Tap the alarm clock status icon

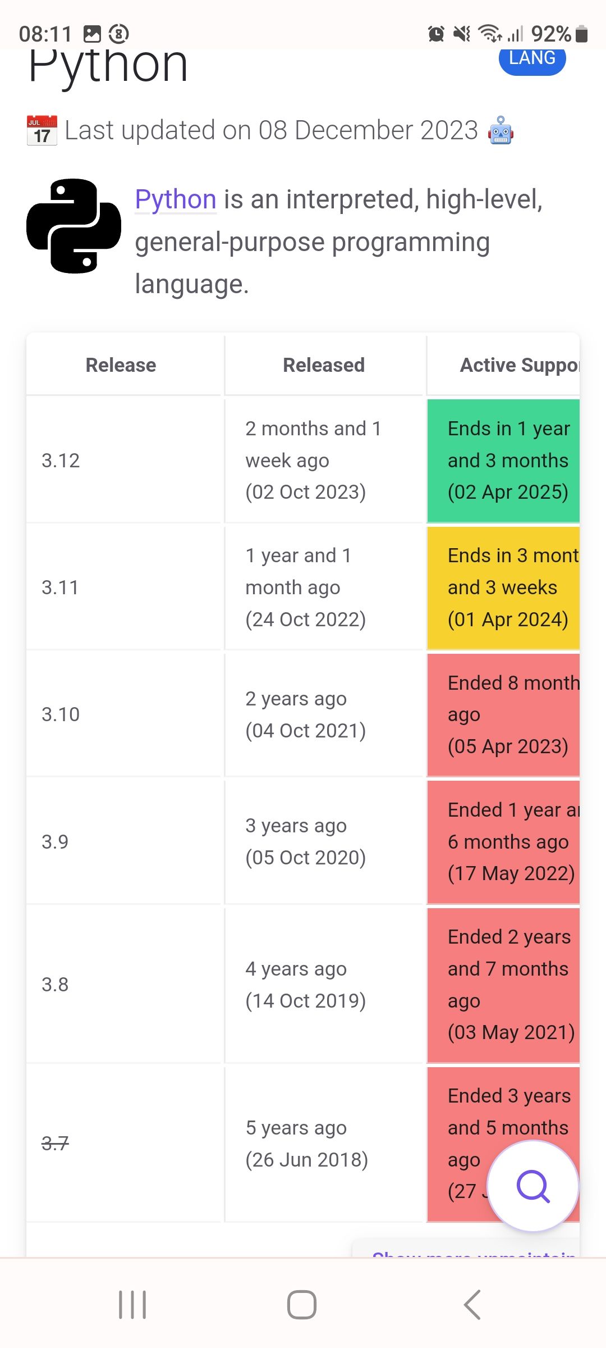pos(436,34)
